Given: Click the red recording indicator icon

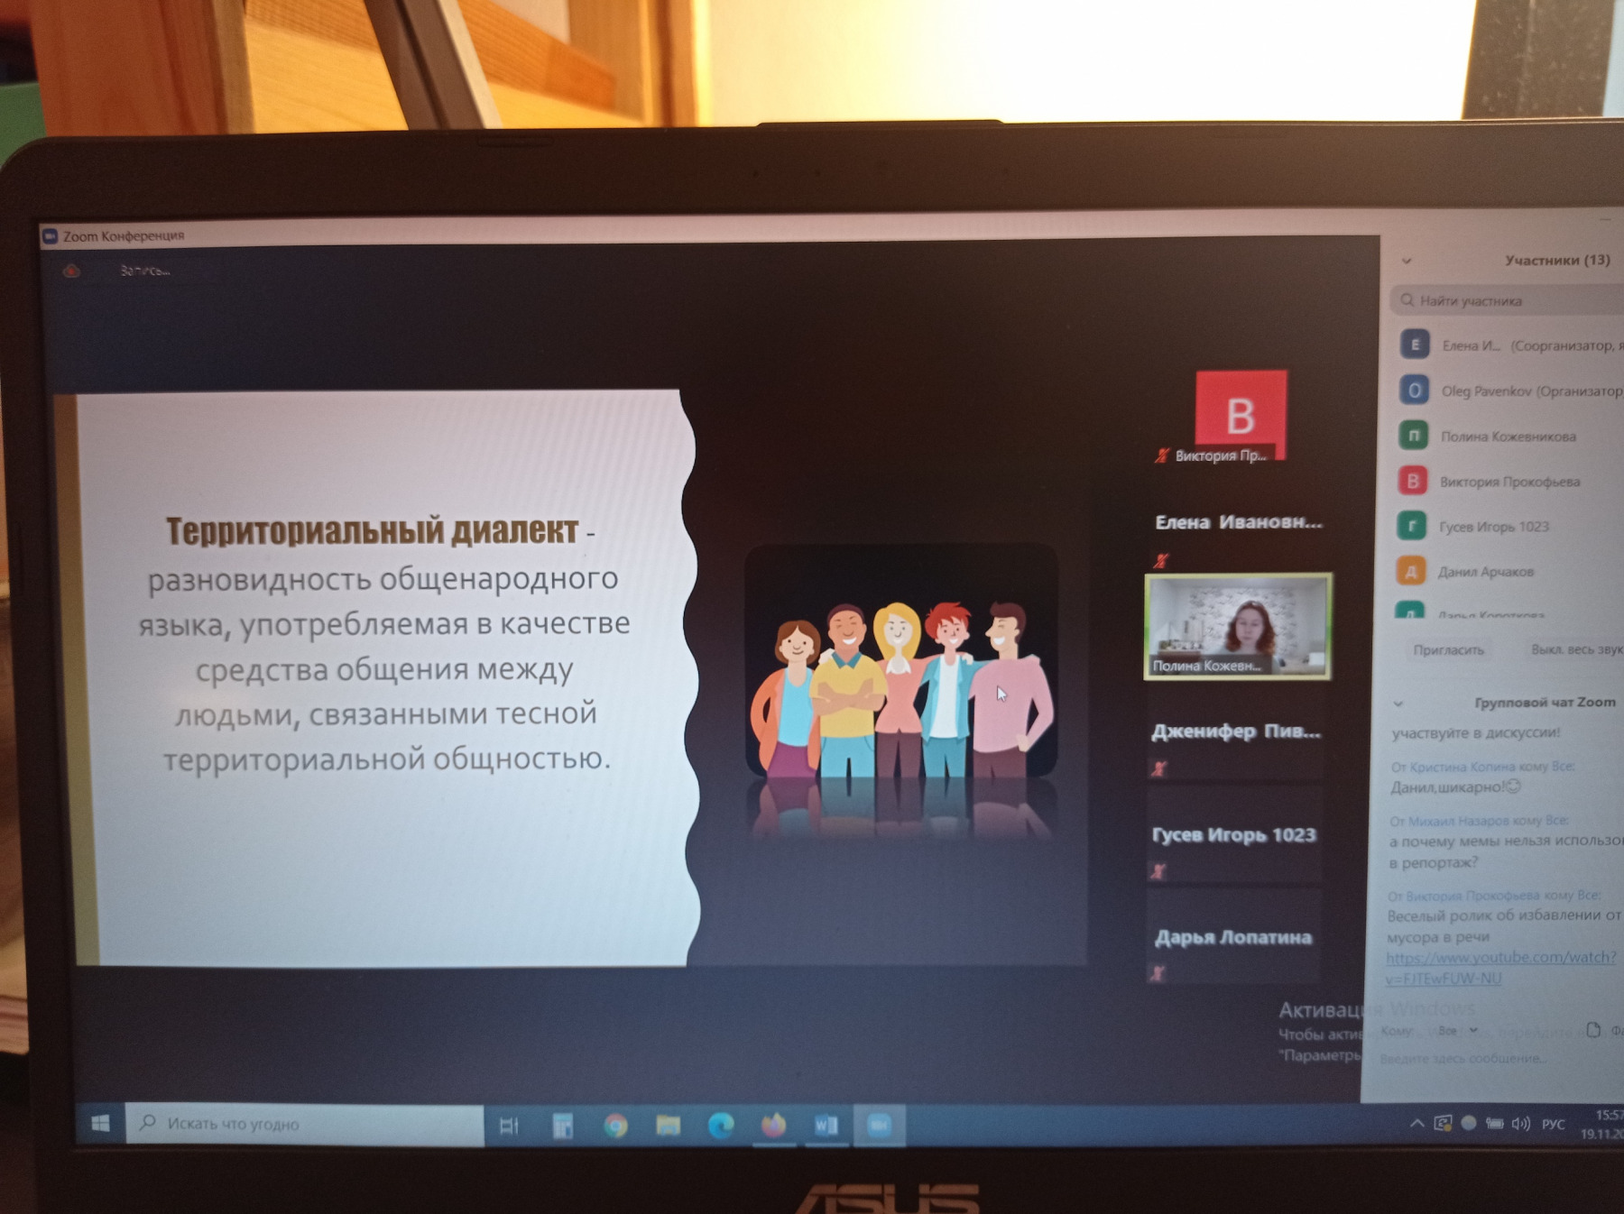Looking at the screenshot, I should (71, 271).
